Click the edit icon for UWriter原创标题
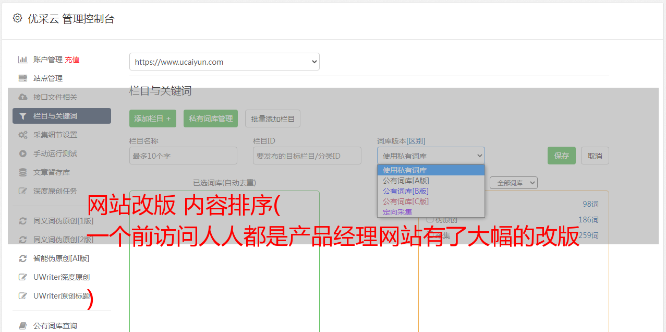The width and height of the screenshot is (666, 332). [23, 296]
